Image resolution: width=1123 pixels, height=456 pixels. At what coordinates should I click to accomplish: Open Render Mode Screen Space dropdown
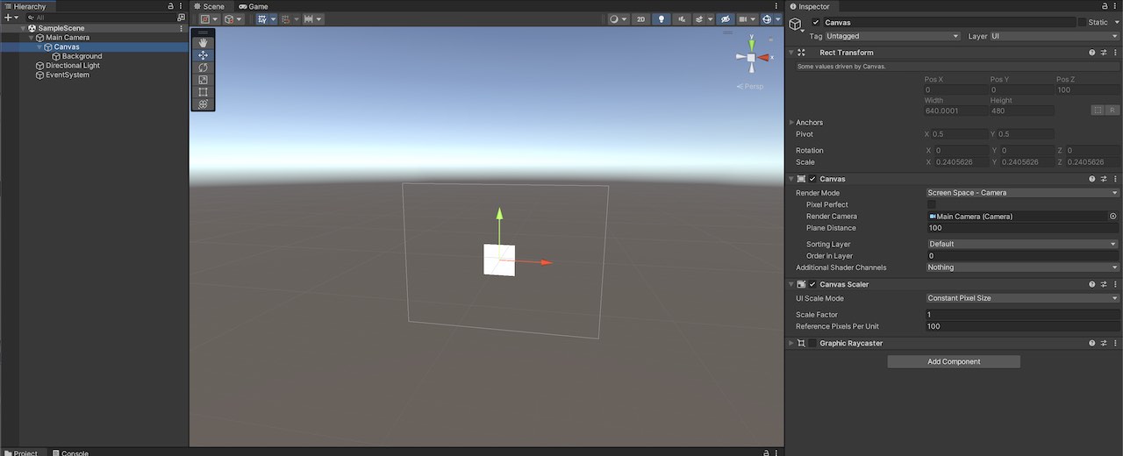click(x=1023, y=193)
